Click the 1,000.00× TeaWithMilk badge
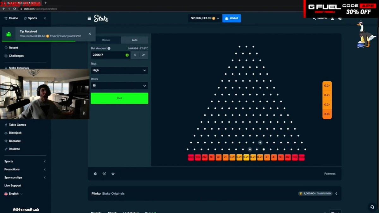Image resolution: width=379 pixels, height=213 pixels. point(315,193)
